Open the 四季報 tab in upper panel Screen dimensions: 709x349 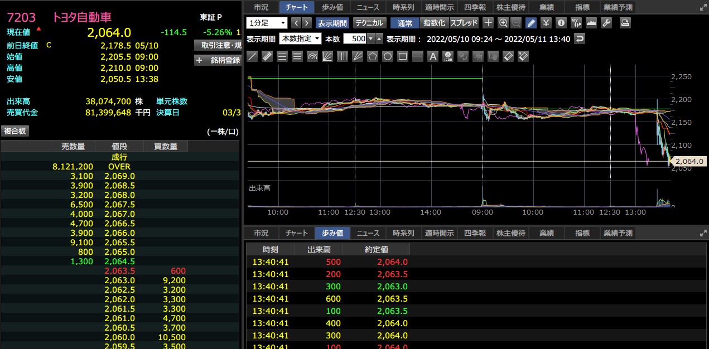[x=475, y=7]
